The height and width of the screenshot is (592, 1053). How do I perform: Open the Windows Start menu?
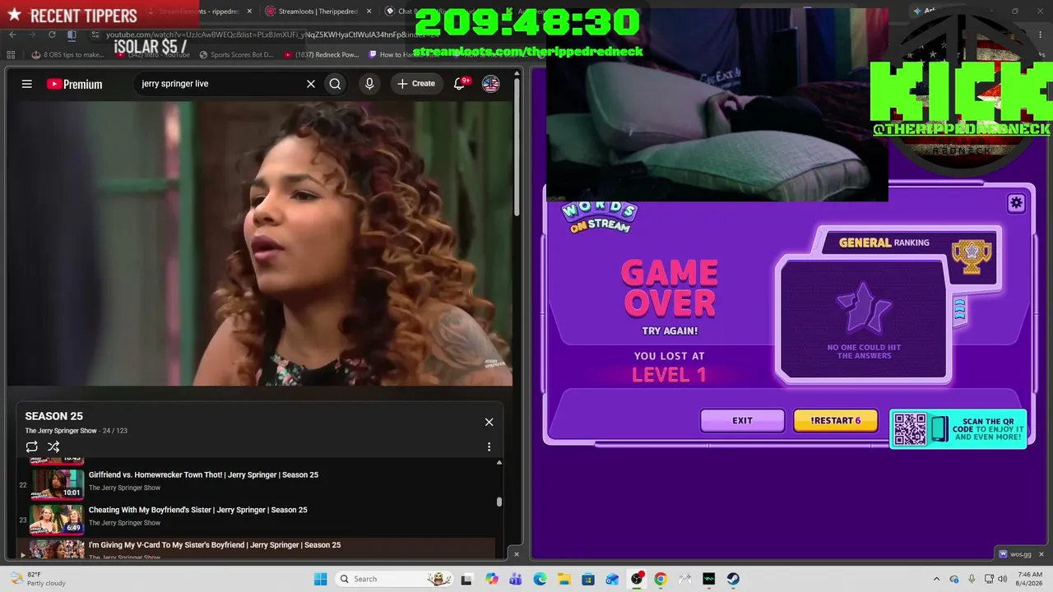[320, 579]
